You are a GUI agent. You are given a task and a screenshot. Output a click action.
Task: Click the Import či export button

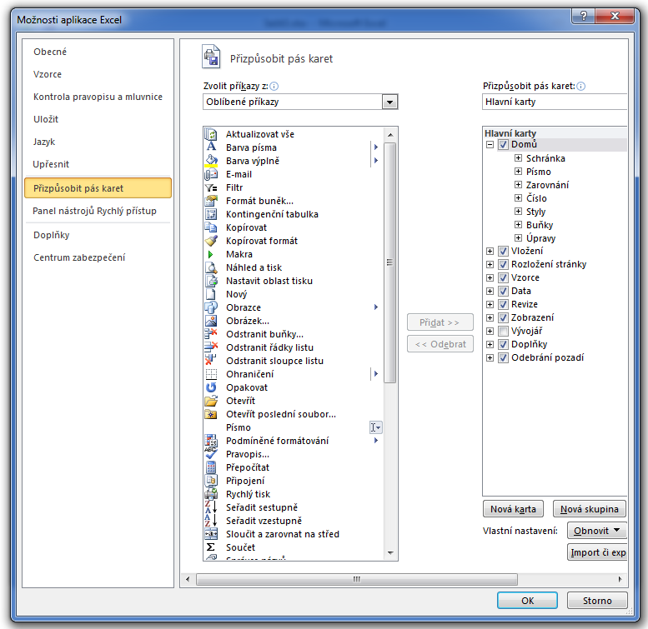598,552
